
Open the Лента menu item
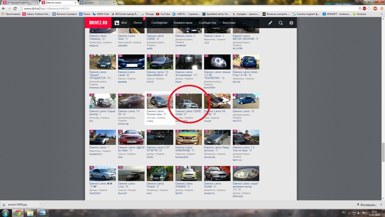[x=138, y=23]
